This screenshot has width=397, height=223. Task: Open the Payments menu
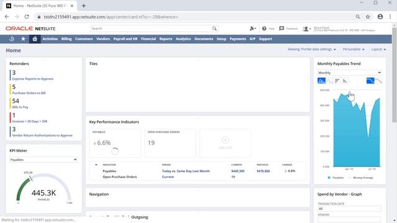coord(238,39)
